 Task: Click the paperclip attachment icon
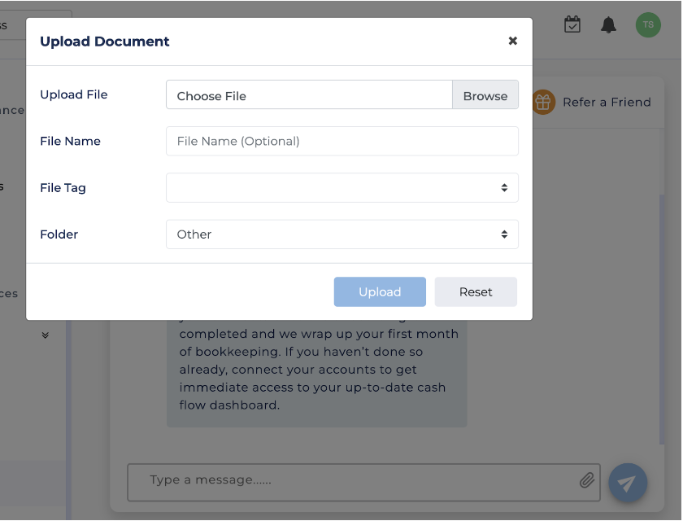point(587,480)
